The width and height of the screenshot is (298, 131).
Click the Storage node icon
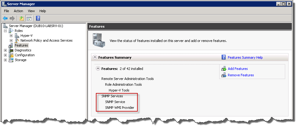pyautogui.click(x=11, y=60)
